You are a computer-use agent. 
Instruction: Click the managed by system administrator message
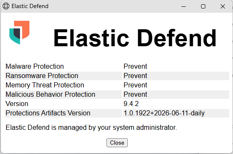pyautogui.click(x=91, y=128)
